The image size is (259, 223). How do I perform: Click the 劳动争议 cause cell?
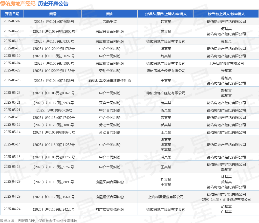(110, 22)
